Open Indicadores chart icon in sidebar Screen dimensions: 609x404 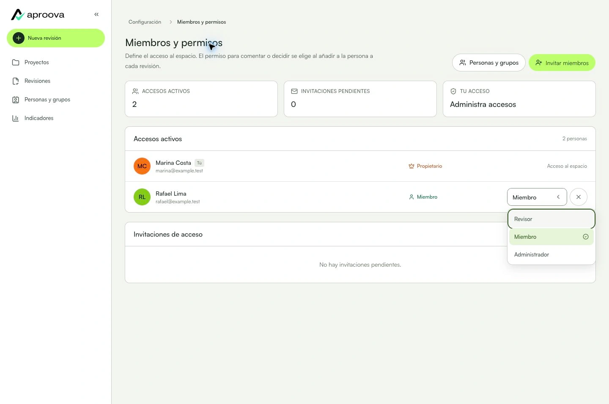click(x=16, y=118)
